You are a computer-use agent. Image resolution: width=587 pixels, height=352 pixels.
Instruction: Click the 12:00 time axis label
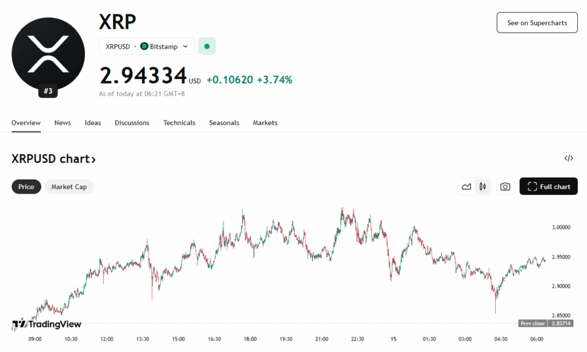[107, 339]
